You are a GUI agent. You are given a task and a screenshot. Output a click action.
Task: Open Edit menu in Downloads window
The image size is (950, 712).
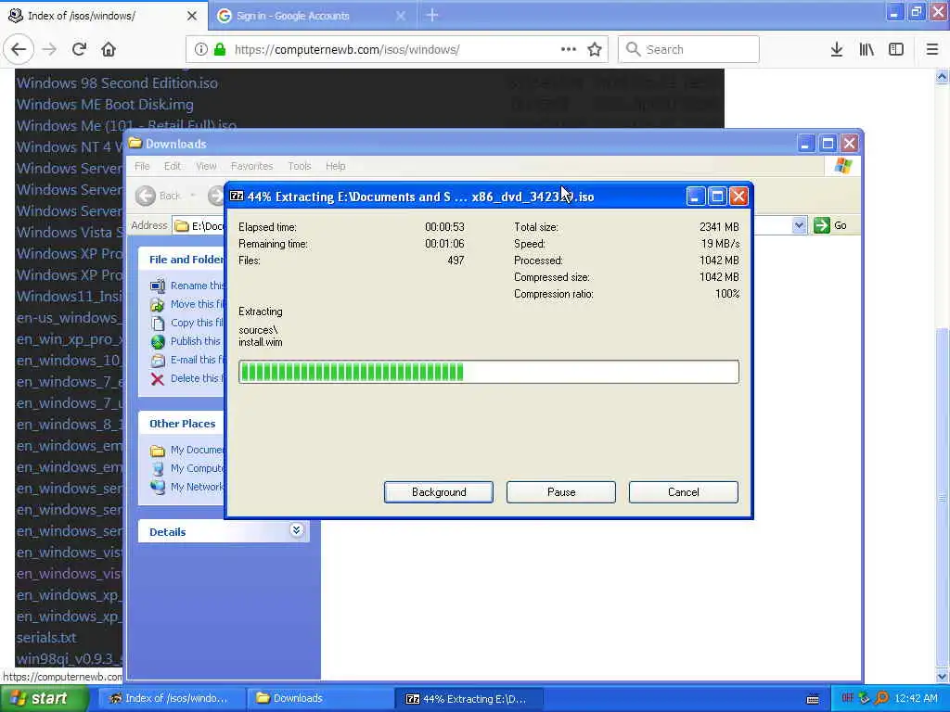[x=172, y=166]
